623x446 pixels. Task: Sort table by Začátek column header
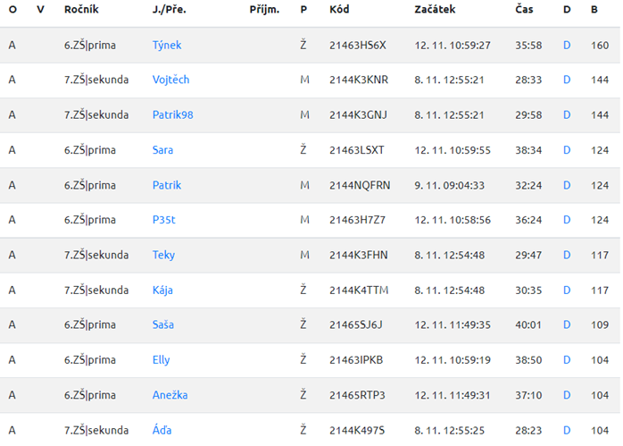(x=435, y=10)
